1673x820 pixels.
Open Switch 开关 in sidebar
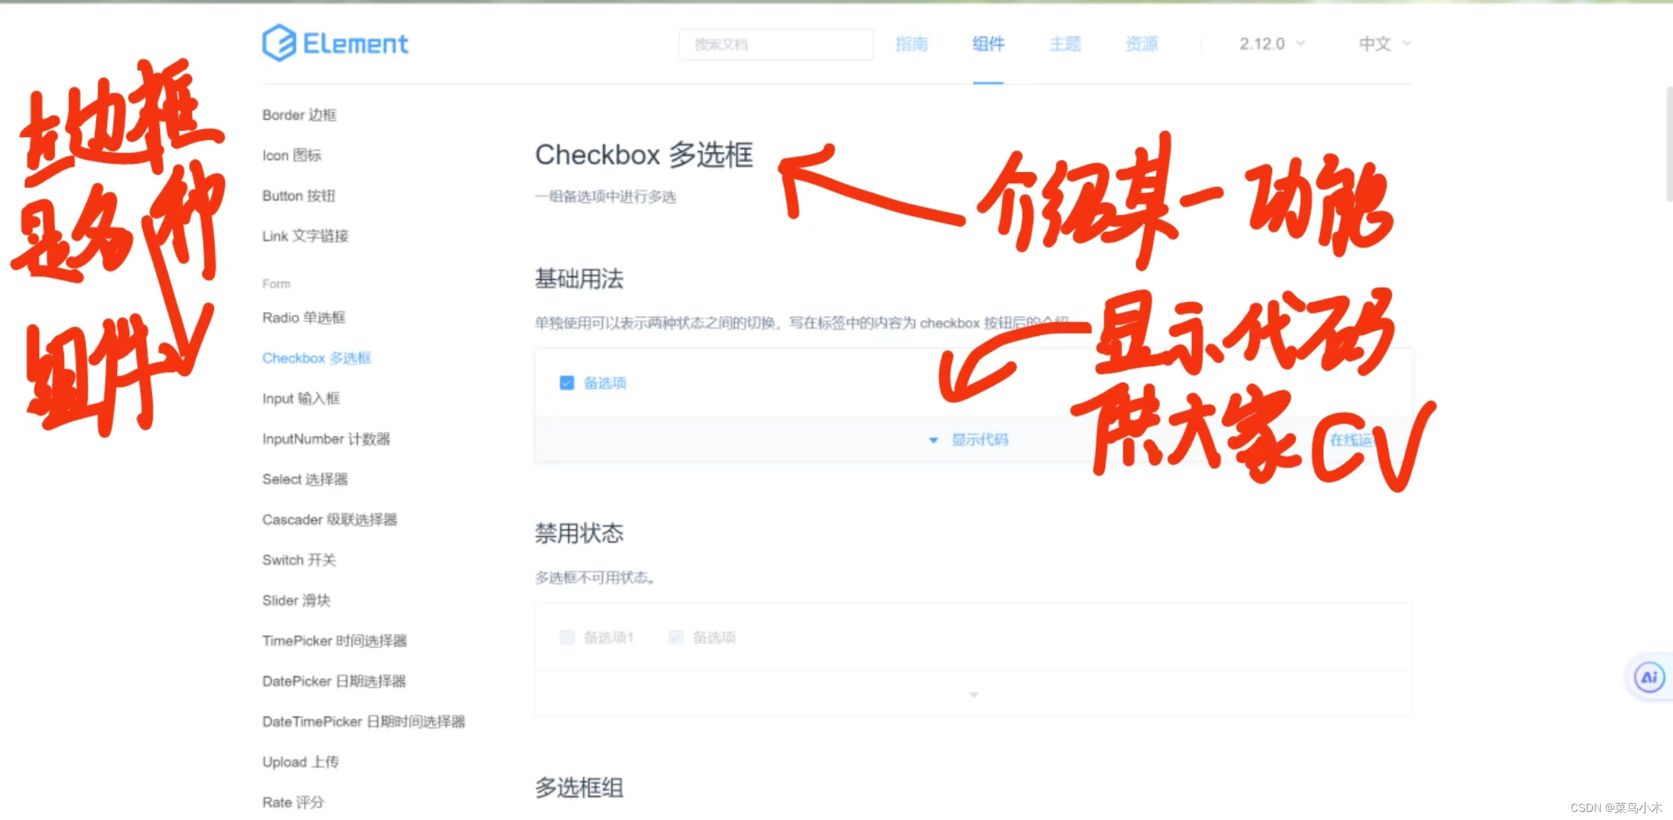pos(299,560)
